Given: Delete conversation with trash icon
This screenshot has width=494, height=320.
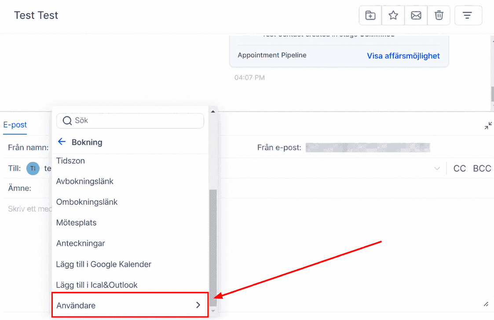Looking at the screenshot, I should [x=439, y=15].
